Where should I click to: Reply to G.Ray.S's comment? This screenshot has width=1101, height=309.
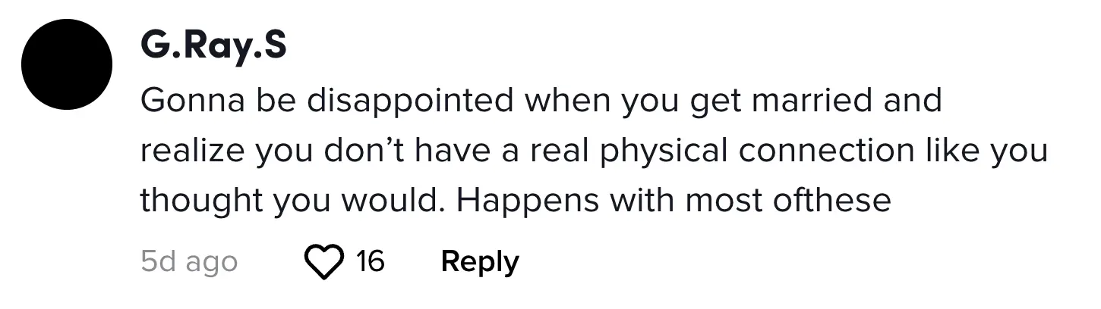tap(480, 262)
